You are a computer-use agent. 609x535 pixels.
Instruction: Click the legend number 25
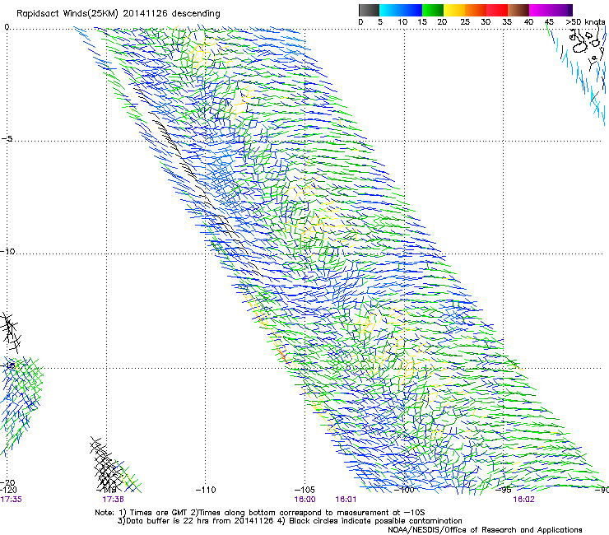tap(465, 22)
